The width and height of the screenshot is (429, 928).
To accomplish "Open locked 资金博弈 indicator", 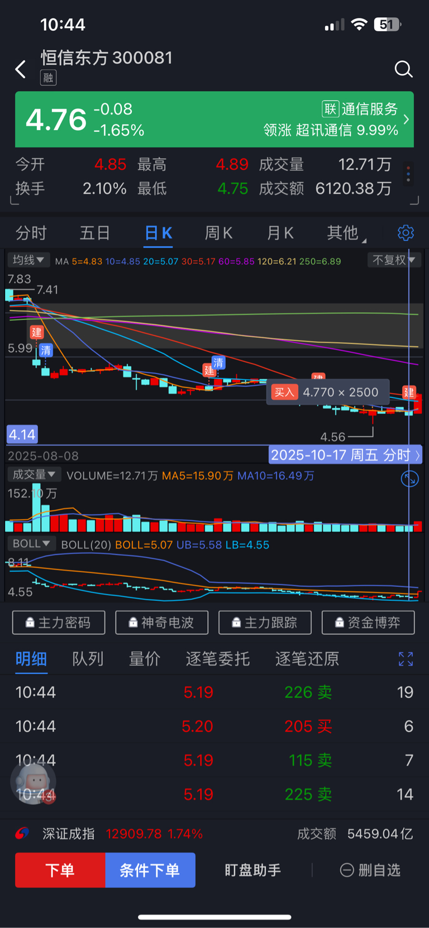I will 368,623.
